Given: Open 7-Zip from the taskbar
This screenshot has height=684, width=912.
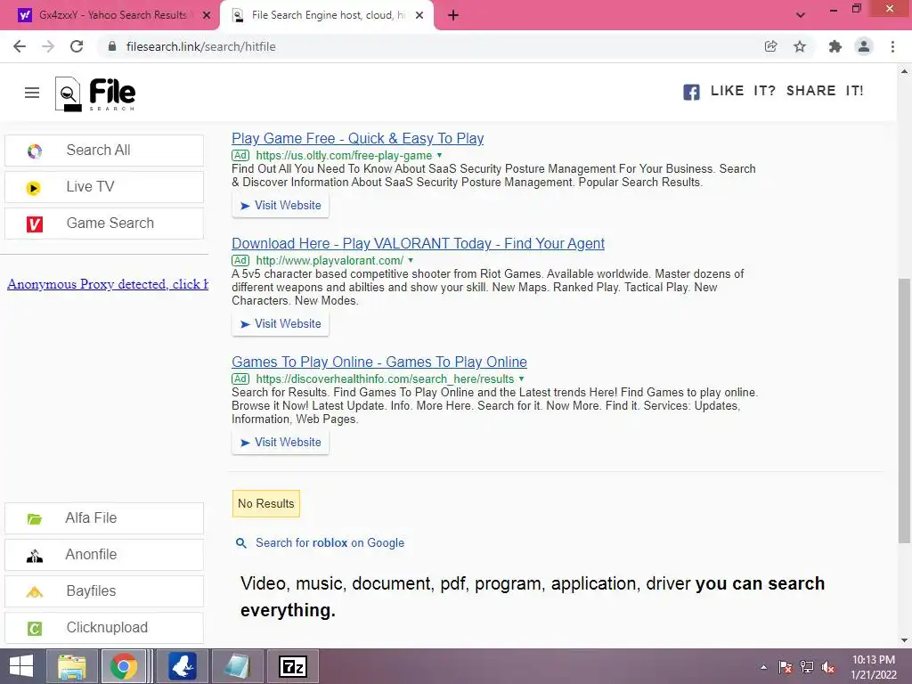Looking at the screenshot, I should [292, 666].
